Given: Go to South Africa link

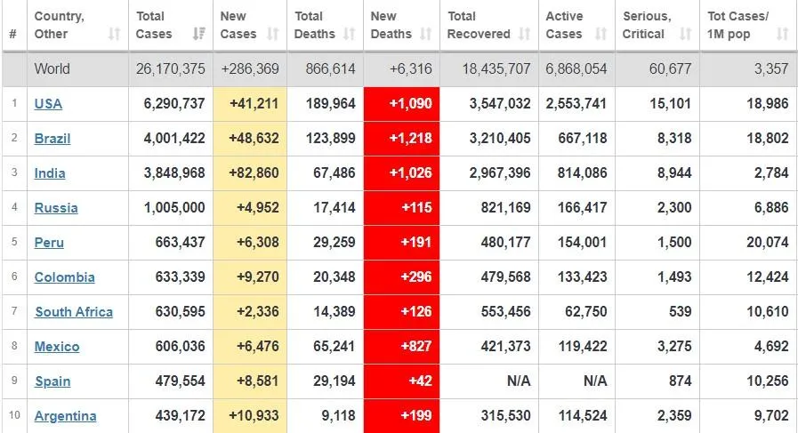Looking at the screenshot, I should click(x=74, y=312).
